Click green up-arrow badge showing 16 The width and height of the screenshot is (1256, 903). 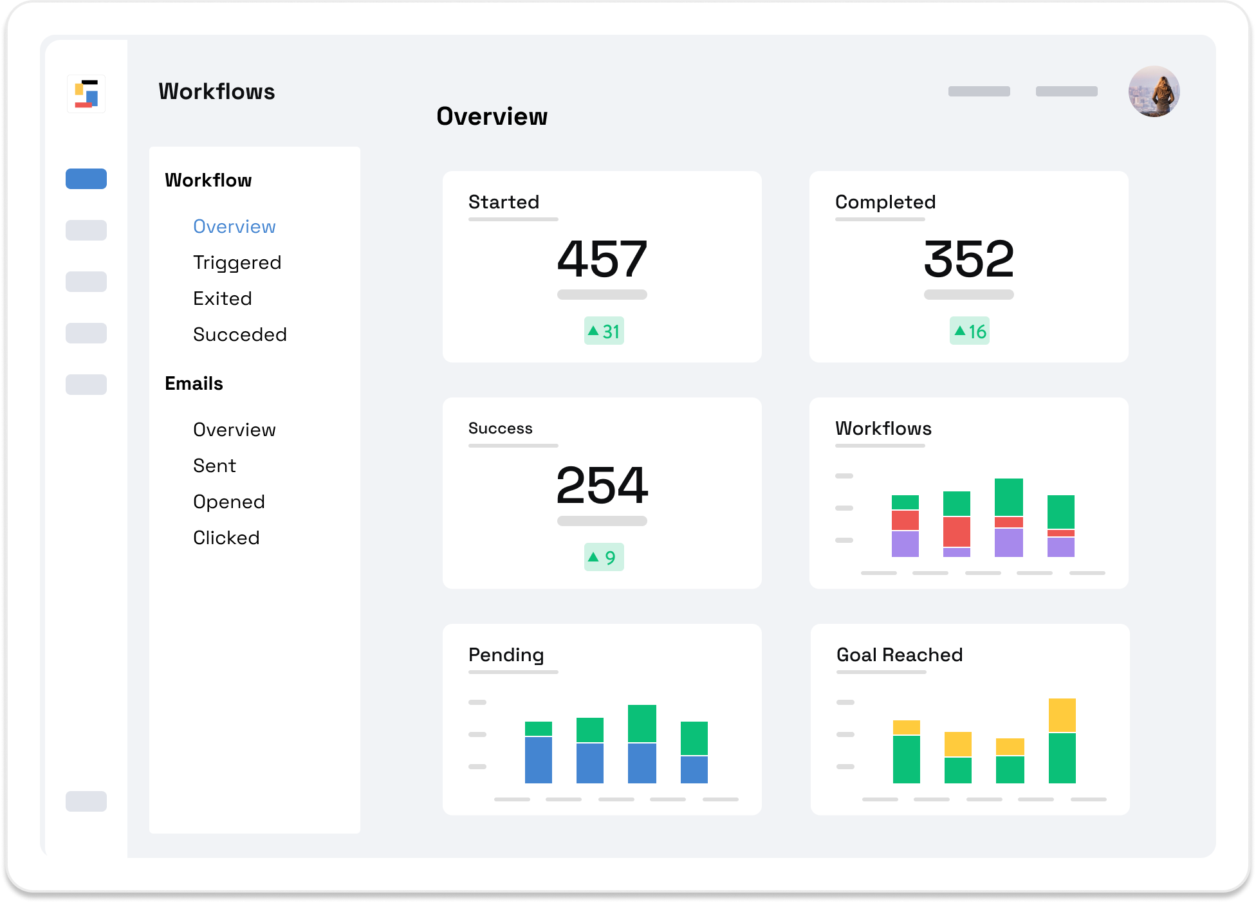coord(969,331)
